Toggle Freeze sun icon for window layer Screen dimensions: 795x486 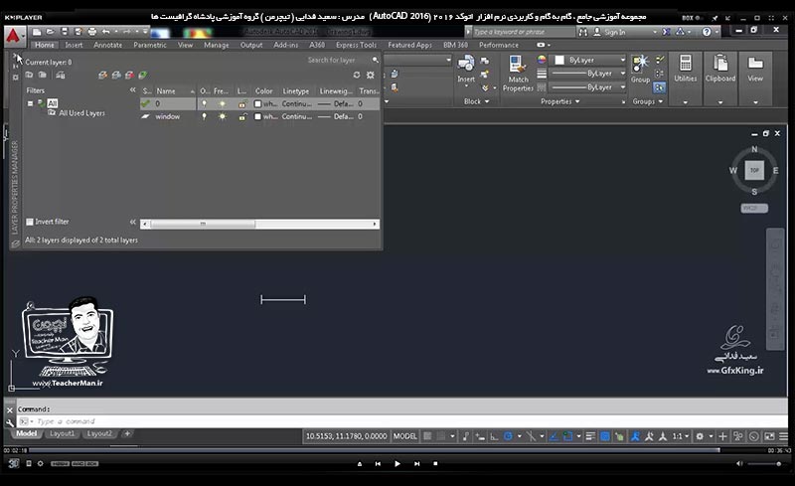pyautogui.click(x=222, y=116)
